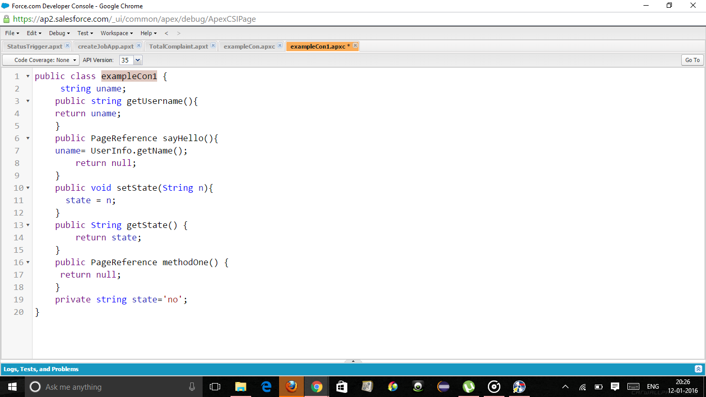Screen dimensions: 706x397
Task: Open the Debug menu
Action: point(59,33)
